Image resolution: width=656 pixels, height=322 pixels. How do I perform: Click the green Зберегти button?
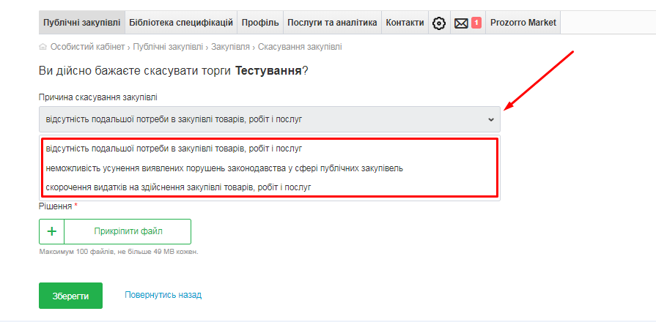70,296
